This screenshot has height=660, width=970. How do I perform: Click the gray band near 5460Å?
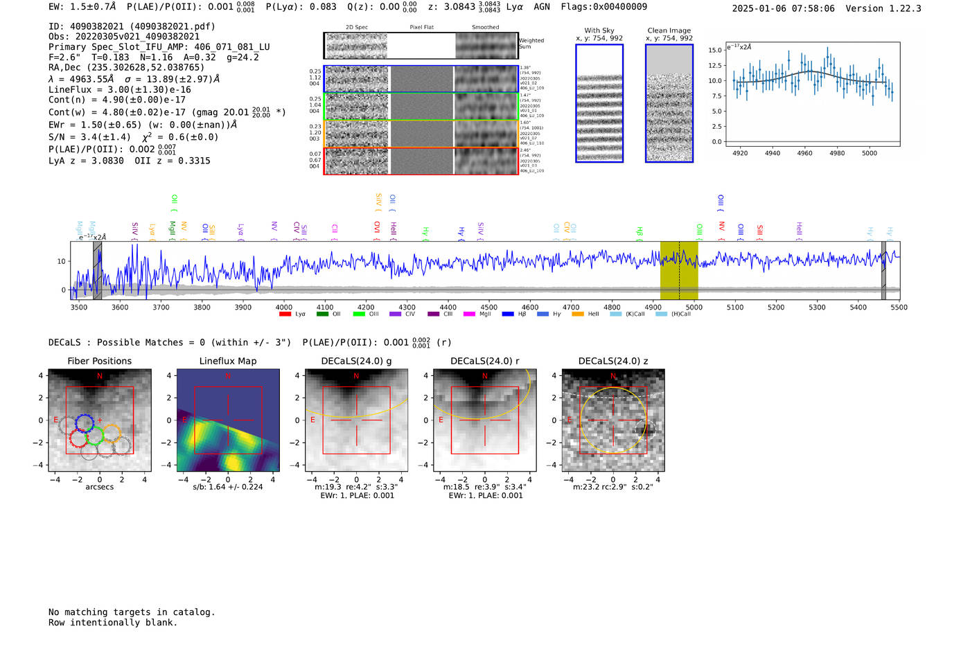pos(883,270)
